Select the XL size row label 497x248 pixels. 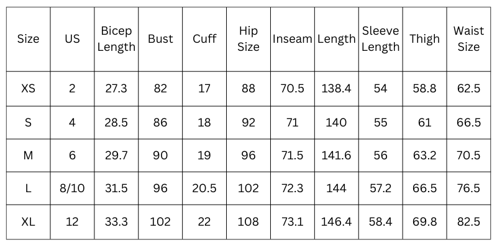point(28,221)
